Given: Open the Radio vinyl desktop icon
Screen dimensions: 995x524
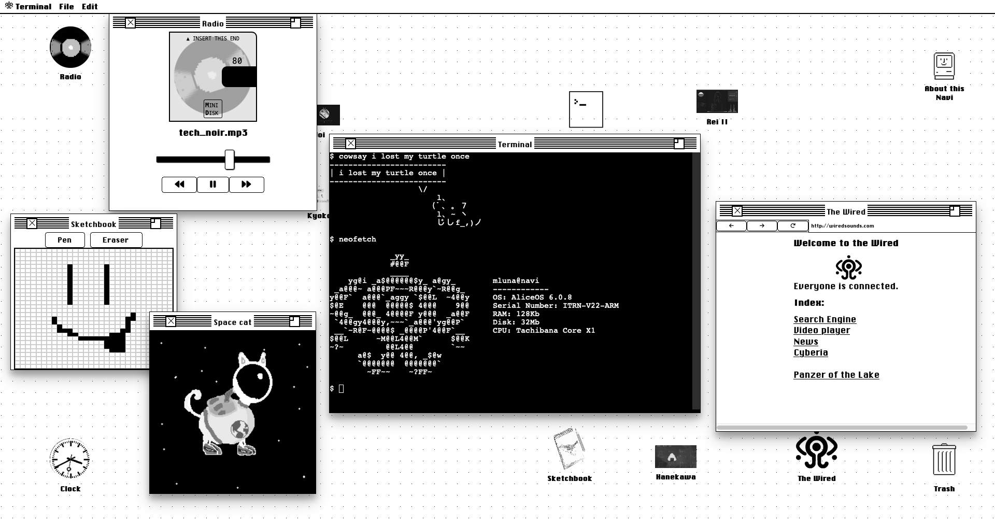Looking at the screenshot, I should [x=70, y=47].
